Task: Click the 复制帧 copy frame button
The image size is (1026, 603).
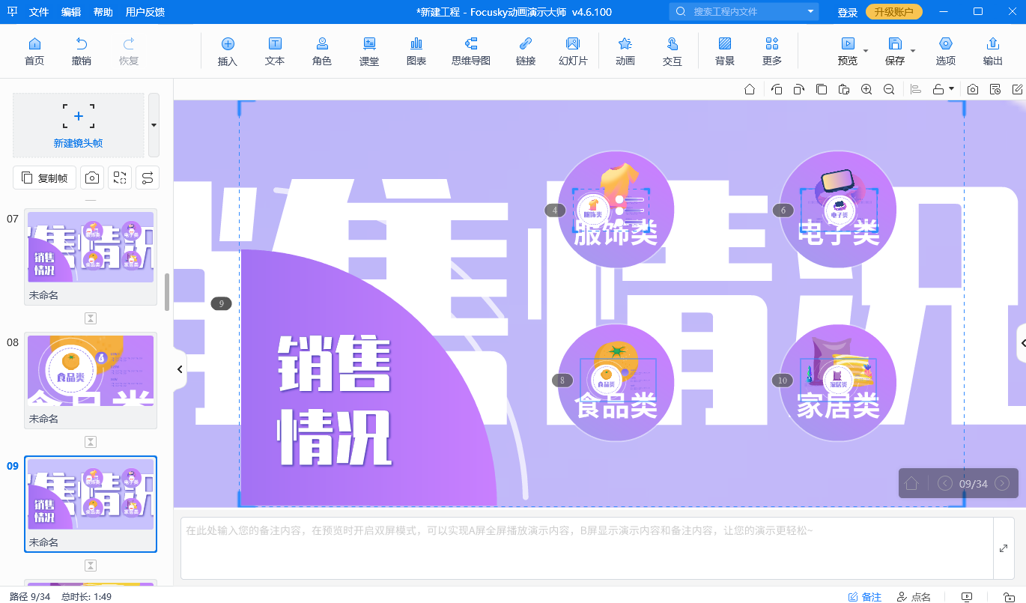Action: tap(45, 178)
